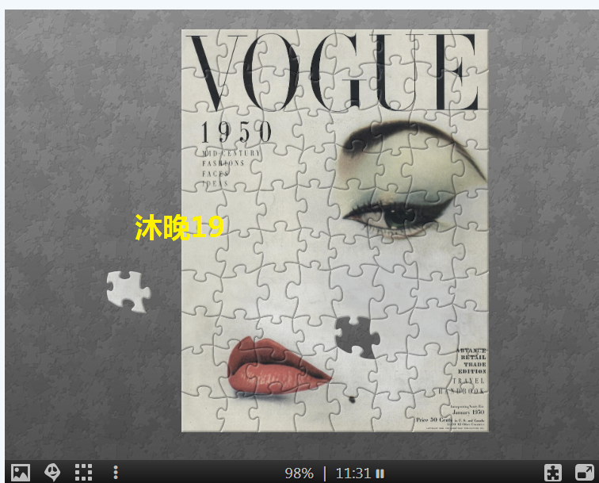Click the 11:31 elapsed time display

(x=353, y=473)
